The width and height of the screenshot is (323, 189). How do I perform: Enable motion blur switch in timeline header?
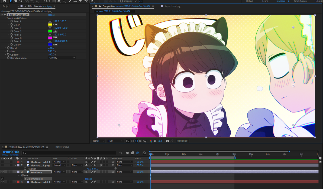point(138,153)
